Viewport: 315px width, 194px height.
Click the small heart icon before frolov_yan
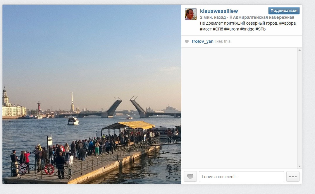[x=187, y=41]
